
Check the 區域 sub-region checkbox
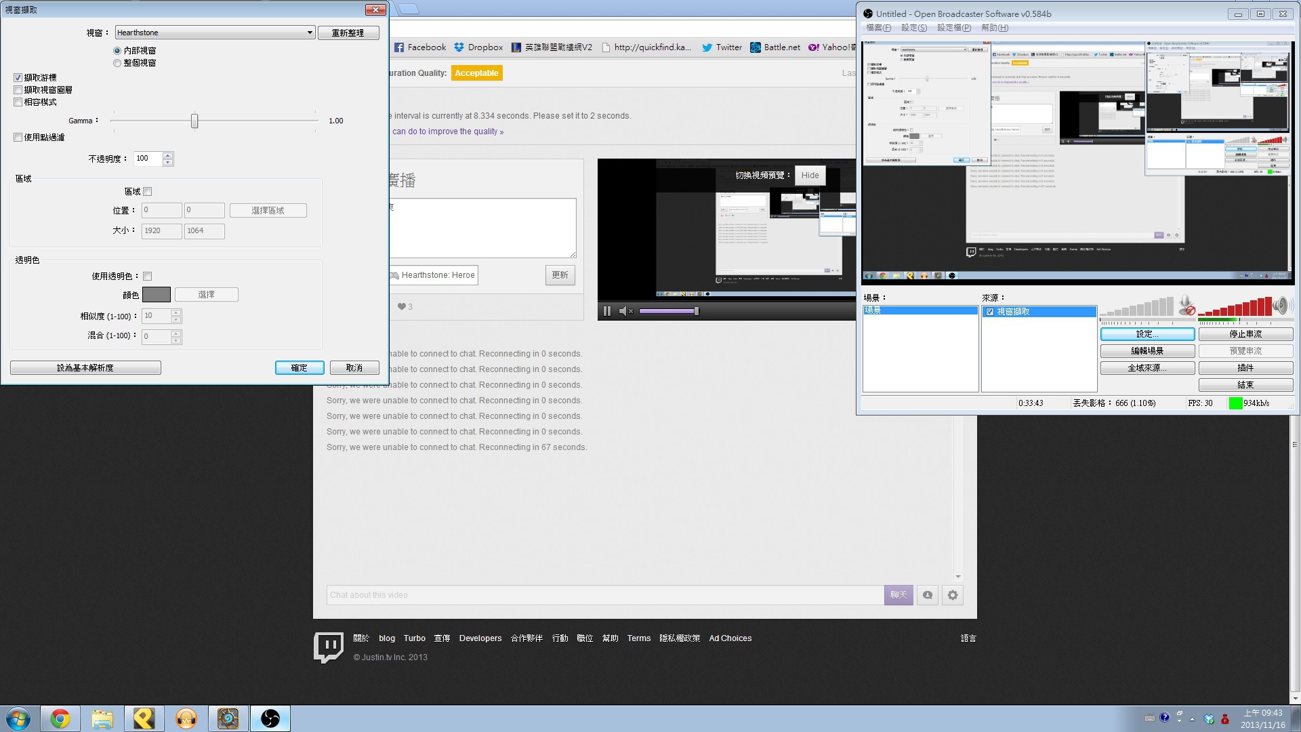[148, 192]
